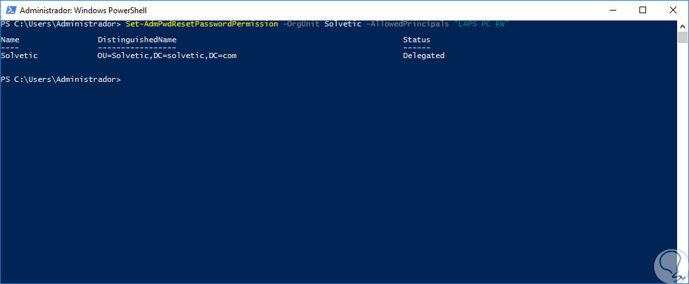Viewport: 689px width, 284px height.
Task: Click the DistinguishedName column header
Action: point(137,40)
